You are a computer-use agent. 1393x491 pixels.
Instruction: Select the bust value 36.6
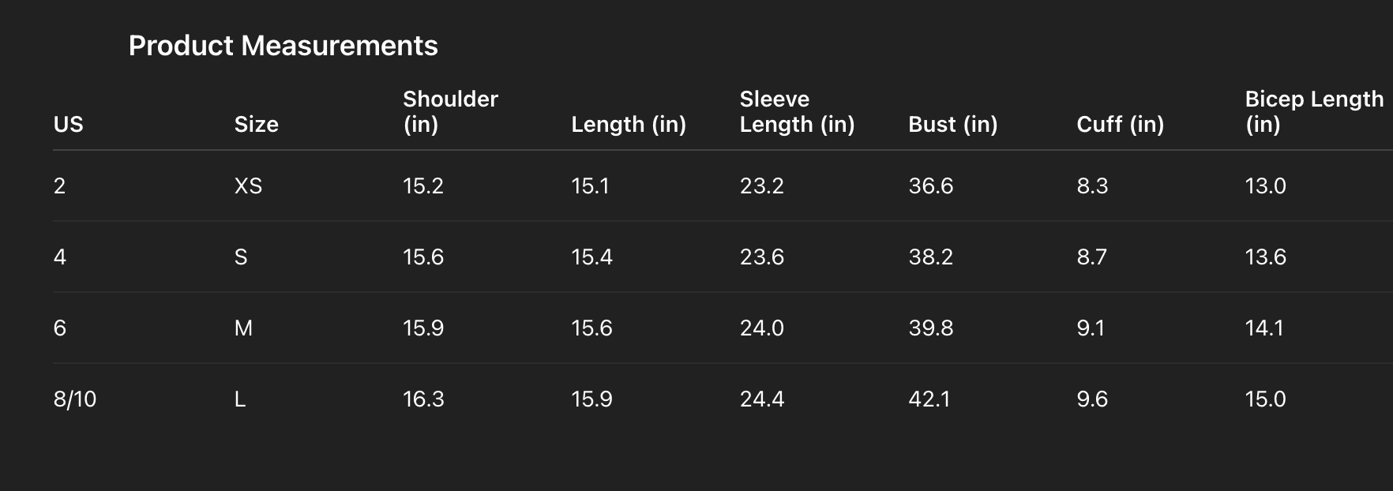[x=930, y=186]
